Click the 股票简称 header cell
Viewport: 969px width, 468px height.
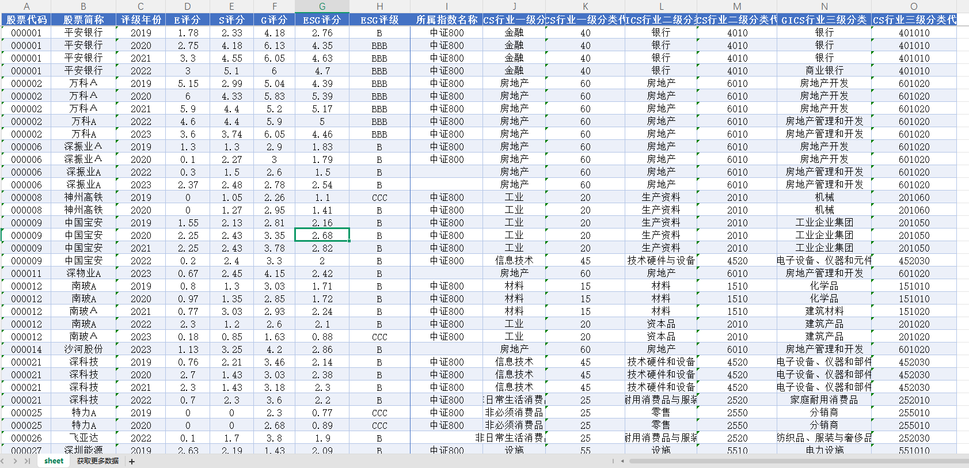[x=83, y=20]
